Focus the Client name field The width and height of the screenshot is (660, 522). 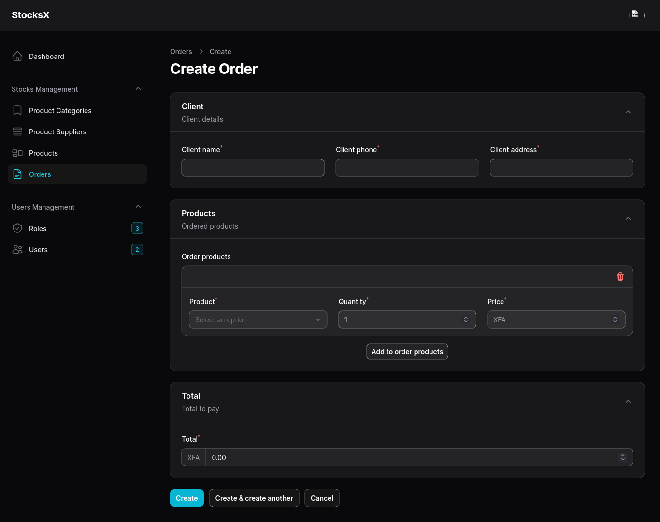pos(253,168)
